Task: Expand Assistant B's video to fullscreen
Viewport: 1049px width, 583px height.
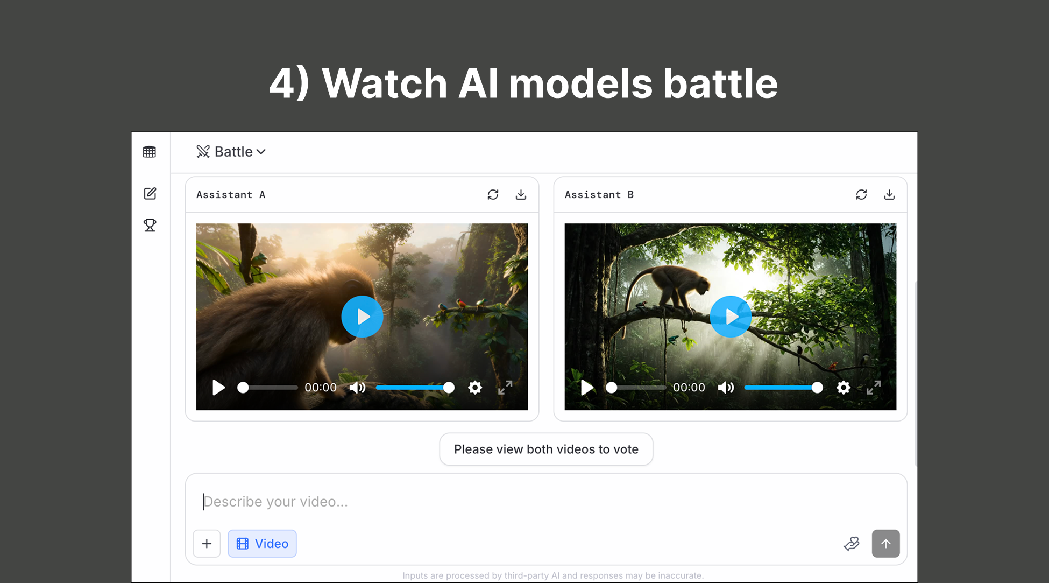Action: point(873,388)
